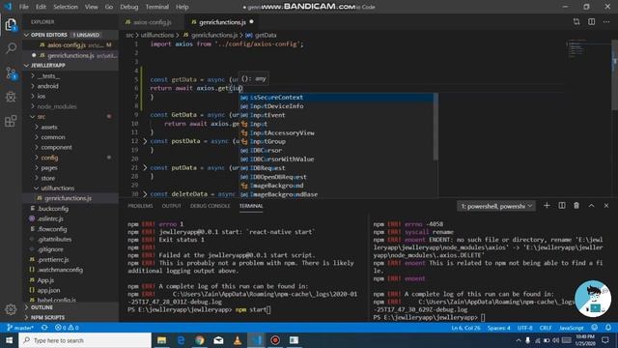Collapse the utilfunctions folder
Image resolution: width=618 pixels, height=348 pixels.
[58, 188]
